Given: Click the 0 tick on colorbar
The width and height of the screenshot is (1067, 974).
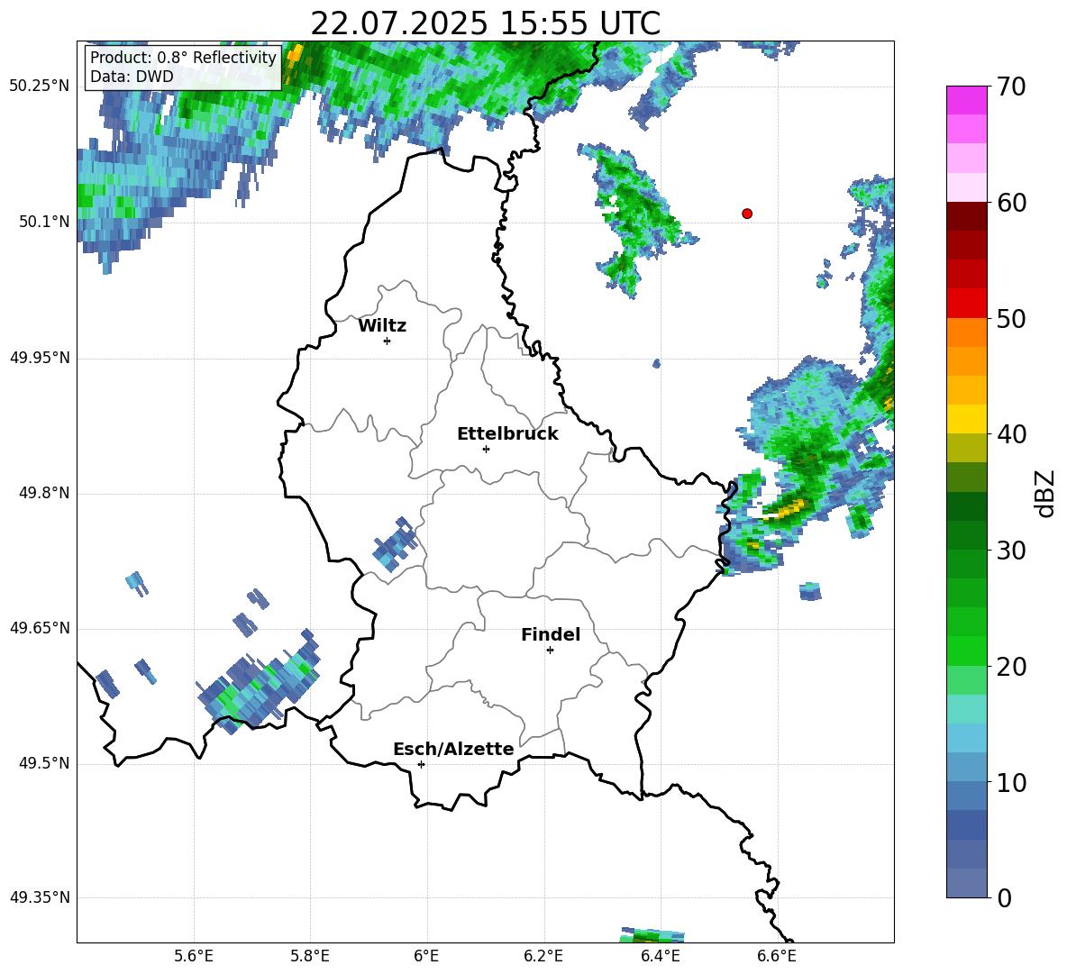Looking at the screenshot, I should 1005,897.
